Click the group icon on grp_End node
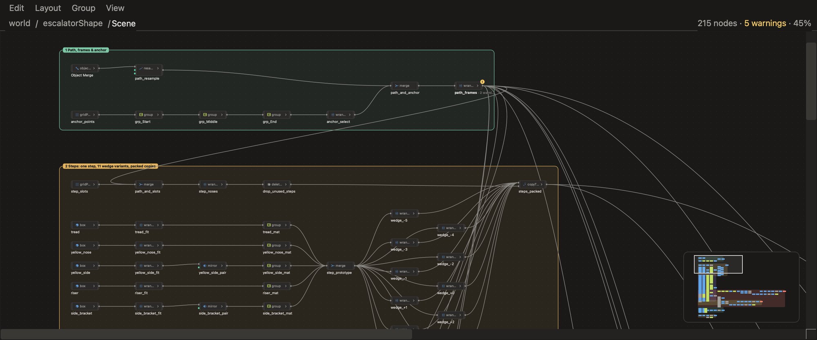 point(269,115)
